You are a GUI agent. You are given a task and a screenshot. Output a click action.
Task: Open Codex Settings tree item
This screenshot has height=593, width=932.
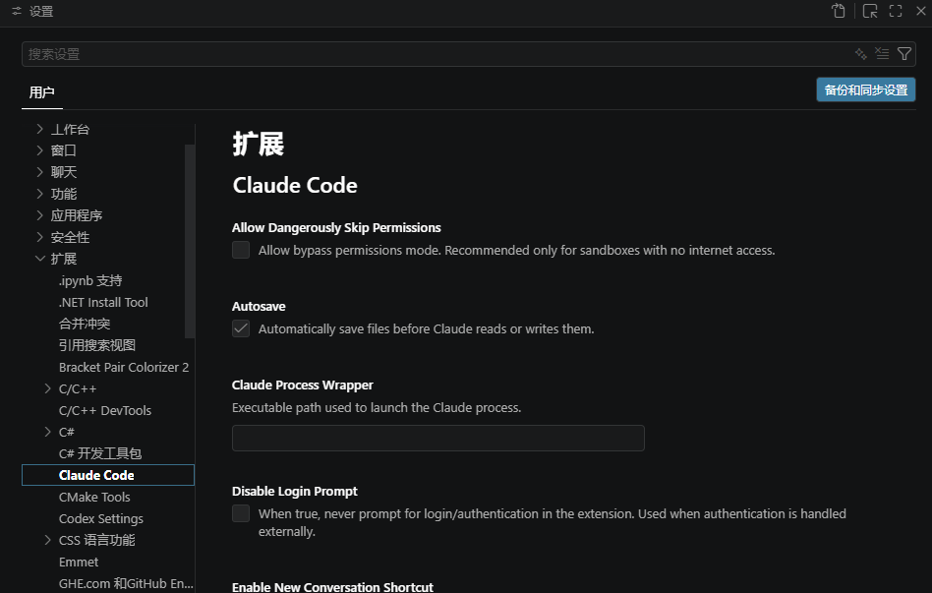click(x=101, y=518)
